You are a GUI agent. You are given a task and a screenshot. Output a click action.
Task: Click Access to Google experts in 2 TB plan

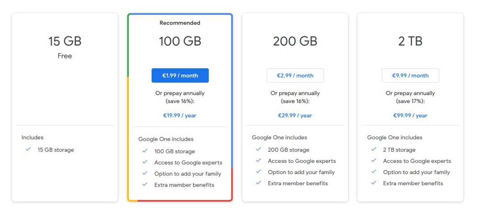(417, 161)
